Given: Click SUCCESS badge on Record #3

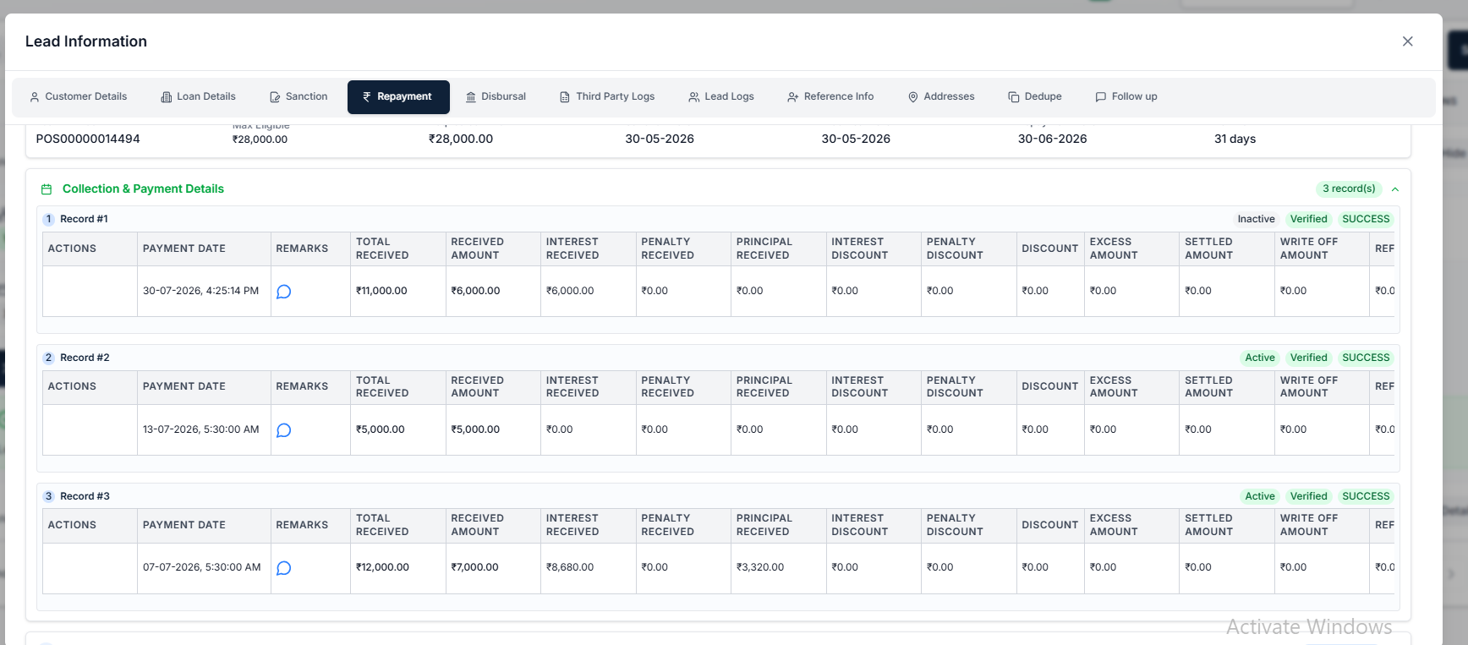Looking at the screenshot, I should 1366,496.
